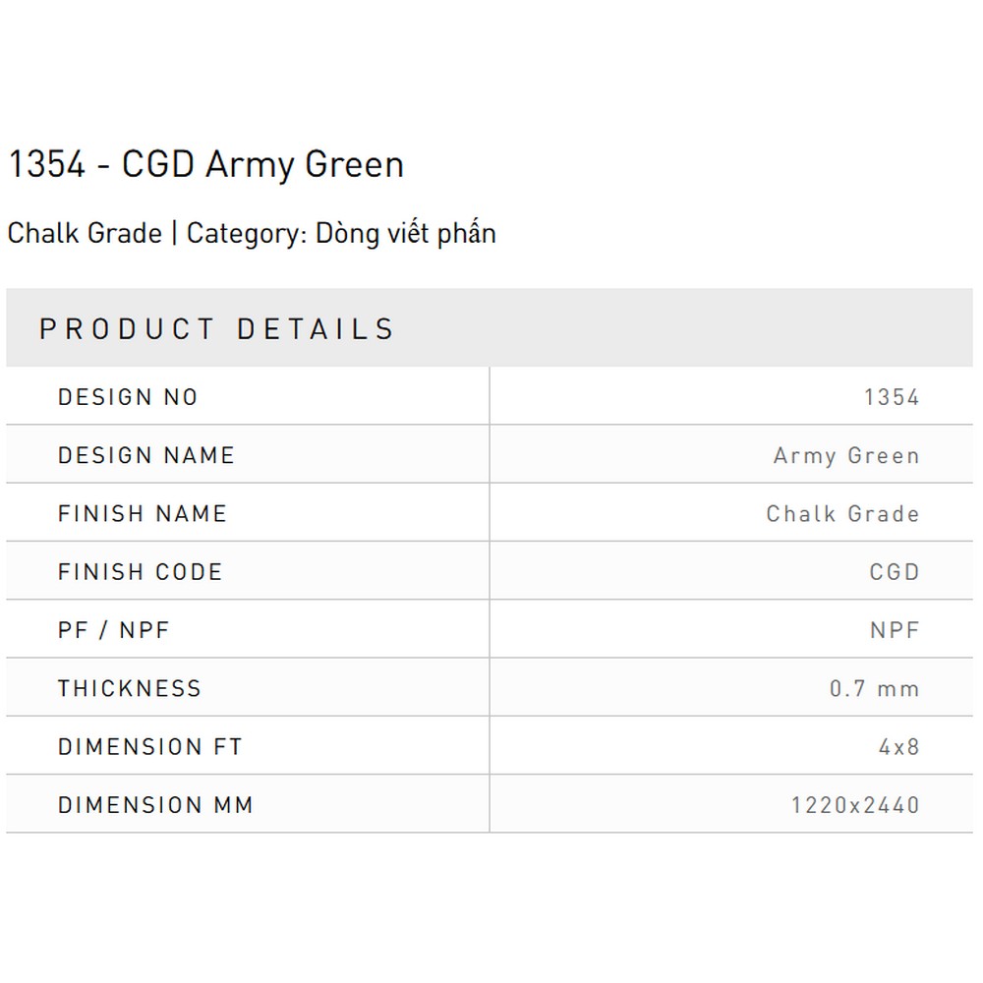983x983 pixels.
Task: Open the Dòng viết phấn category link
Action: point(406,233)
